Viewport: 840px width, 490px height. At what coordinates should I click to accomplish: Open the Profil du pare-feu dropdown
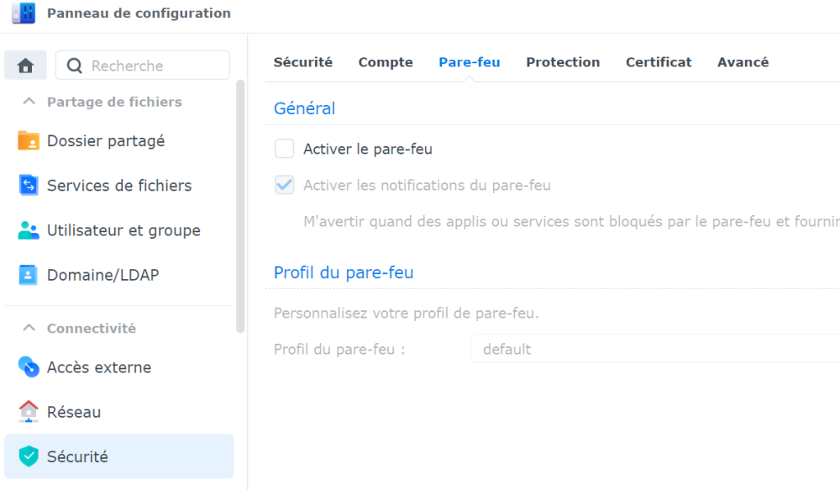[x=655, y=349]
